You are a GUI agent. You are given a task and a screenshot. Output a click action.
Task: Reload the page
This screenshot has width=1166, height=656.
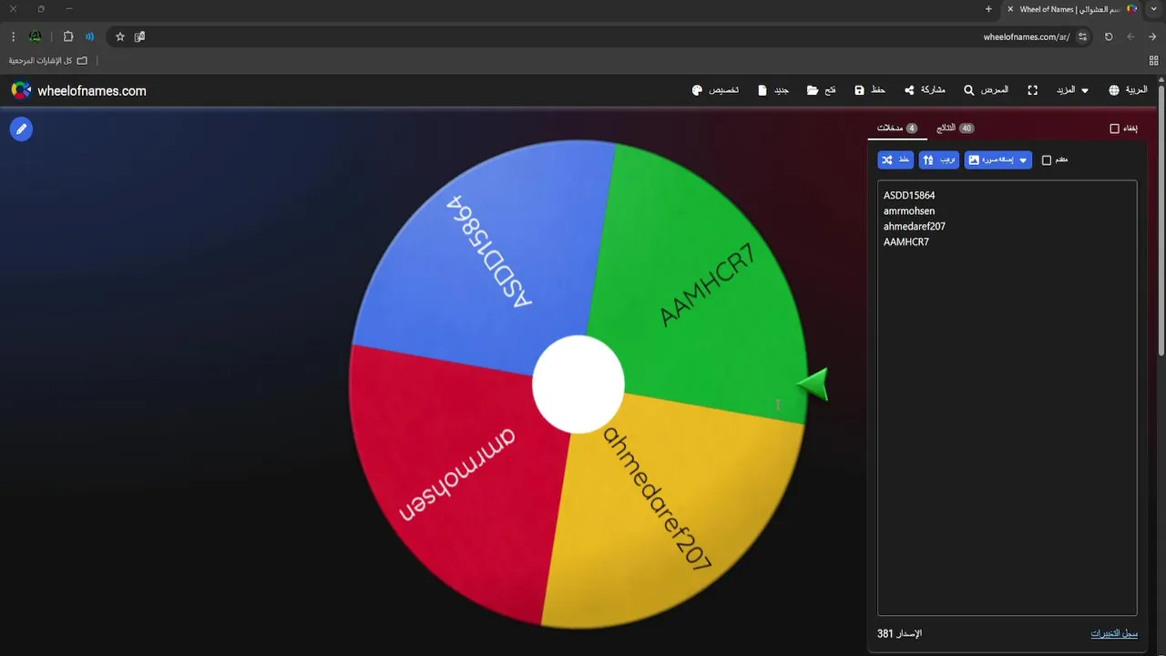1109,36
